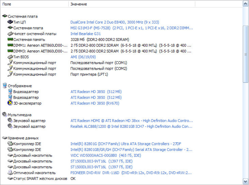Click the vertical scrollbar thumb

pyautogui.click(x=245, y=54)
